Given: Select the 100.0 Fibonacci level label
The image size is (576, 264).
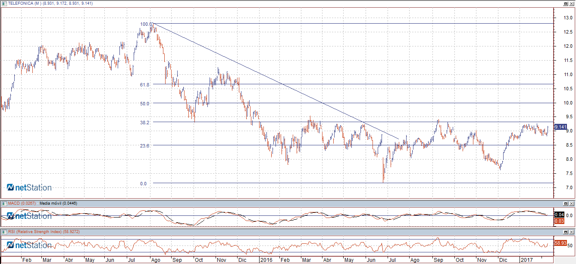Looking at the screenshot, I should [146, 24].
